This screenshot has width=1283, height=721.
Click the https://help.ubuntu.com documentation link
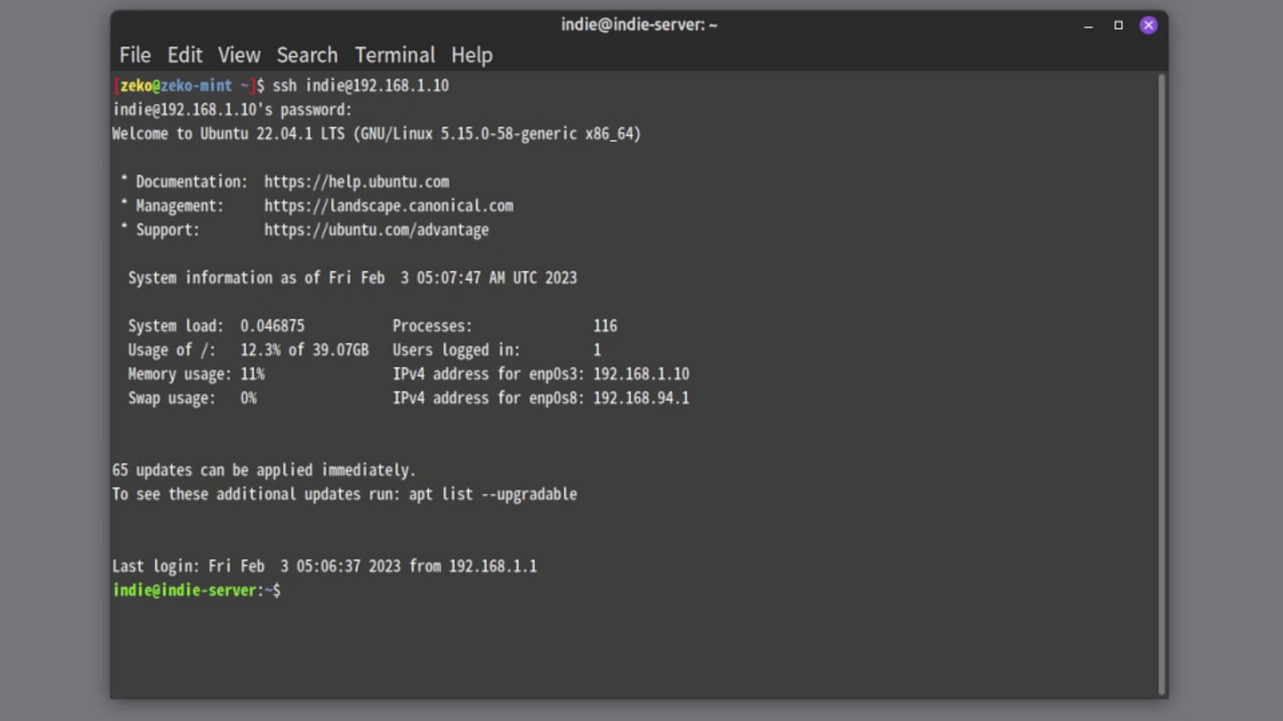pos(357,181)
